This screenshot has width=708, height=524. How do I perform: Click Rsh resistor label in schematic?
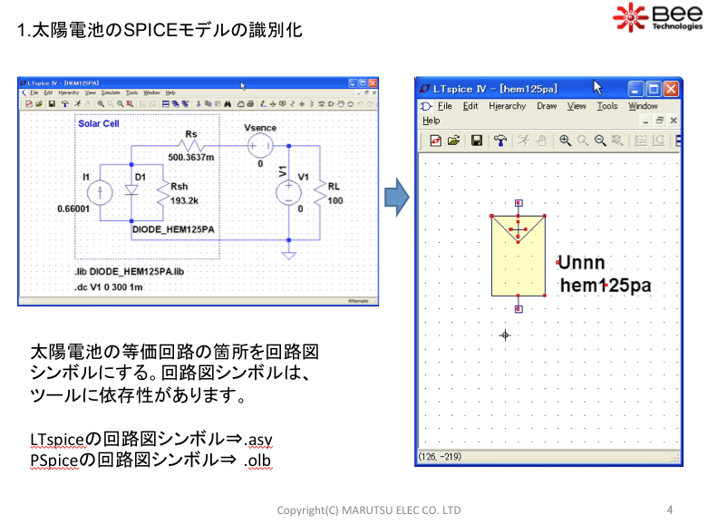[x=179, y=186]
